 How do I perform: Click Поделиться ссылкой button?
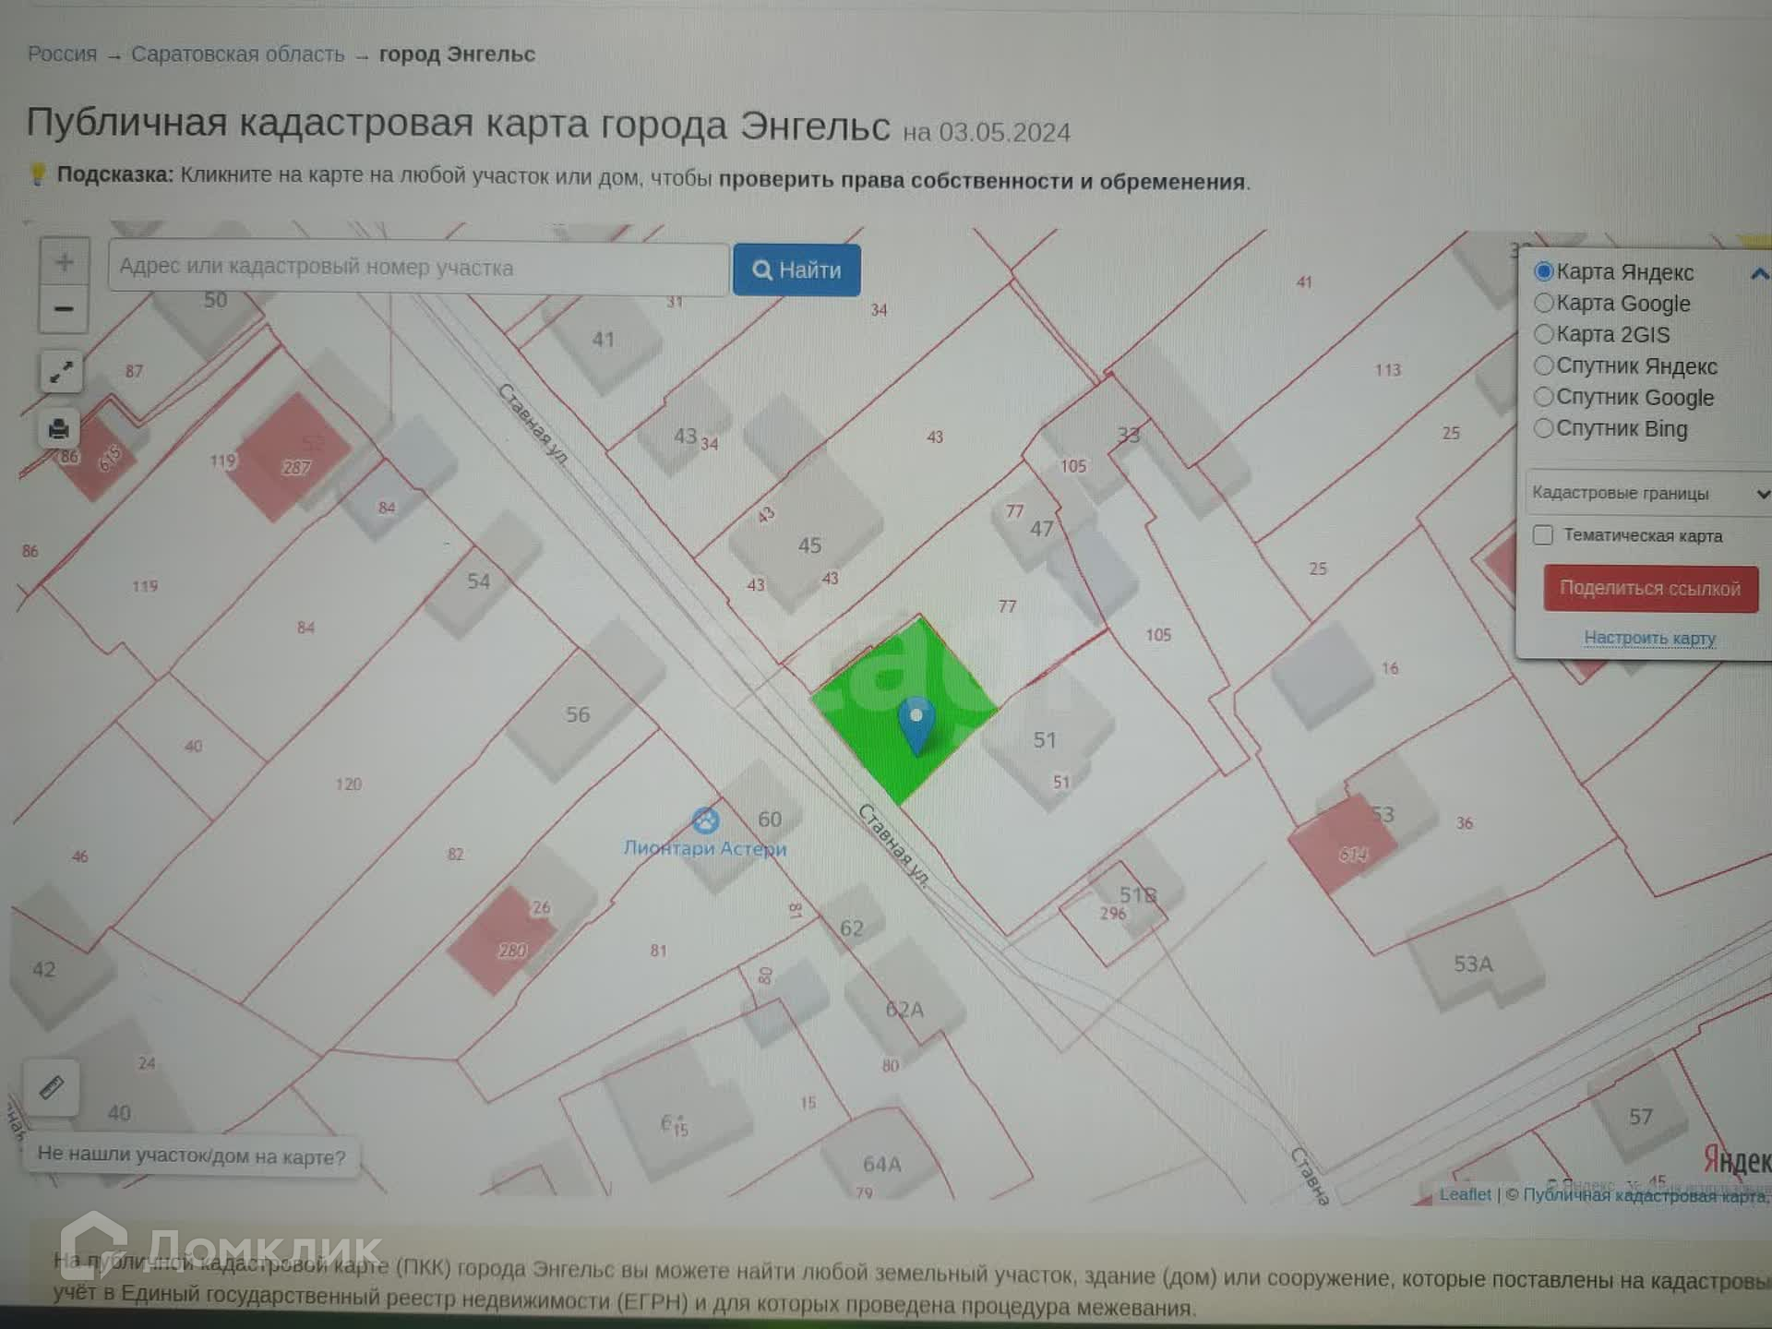click(1649, 589)
